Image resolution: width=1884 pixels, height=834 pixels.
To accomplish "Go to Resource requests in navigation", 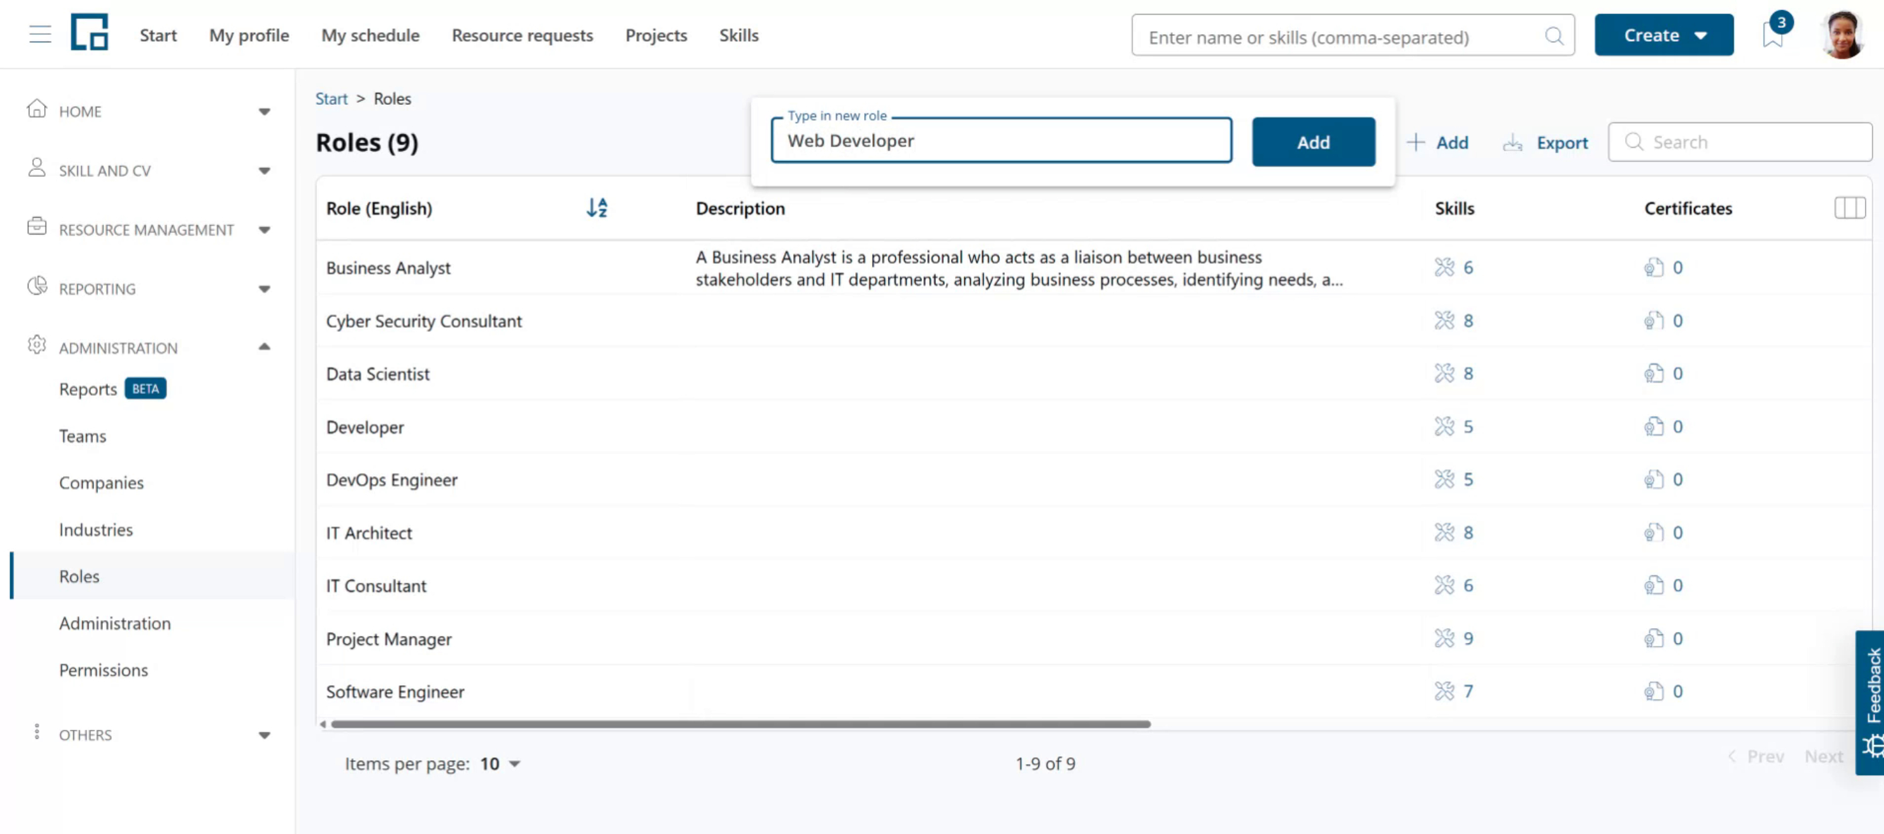I will coord(522,35).
